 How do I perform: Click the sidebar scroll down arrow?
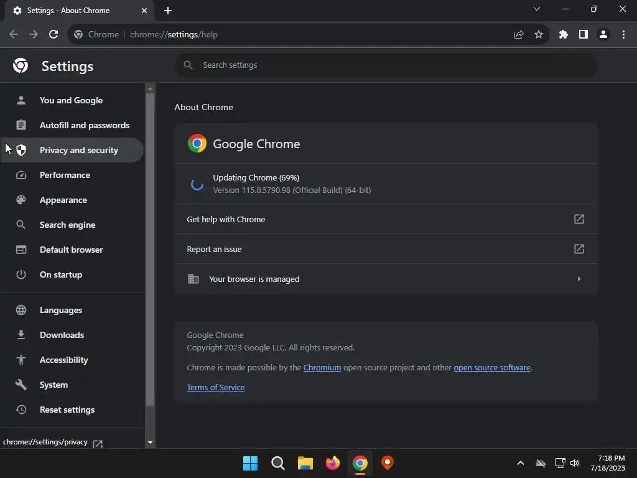point(150,443)
